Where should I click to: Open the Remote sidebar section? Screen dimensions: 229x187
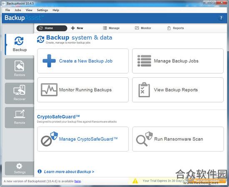click(20, 118)
